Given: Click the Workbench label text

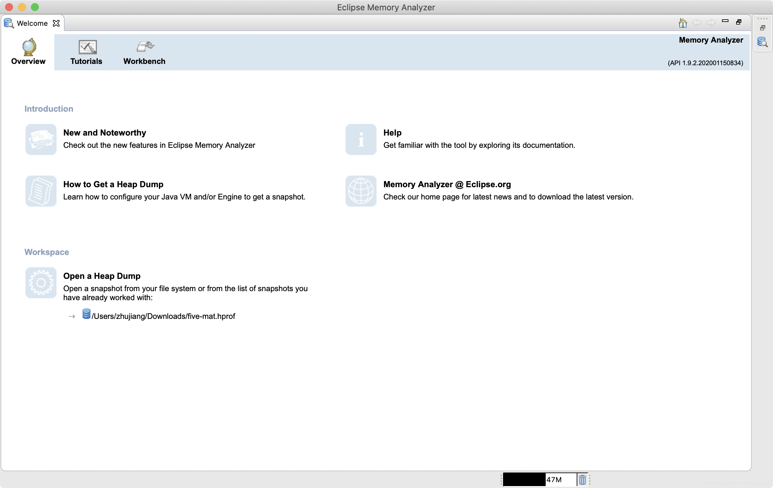Looking at the screenshot, I should point(144,61).
